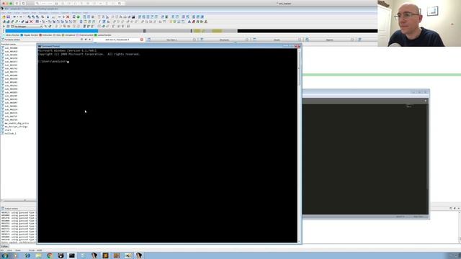Click the Regular function legend color swatch
The image size is (461, 259).
22,35
